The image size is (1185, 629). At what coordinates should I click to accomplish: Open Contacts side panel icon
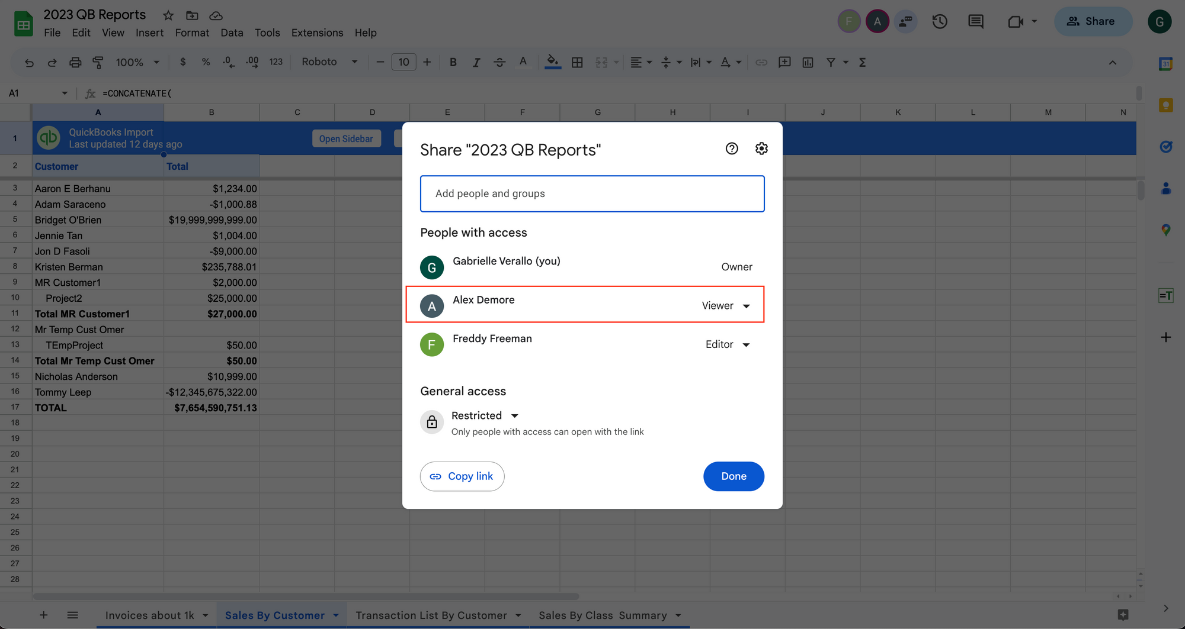(x=1165, y=188)
